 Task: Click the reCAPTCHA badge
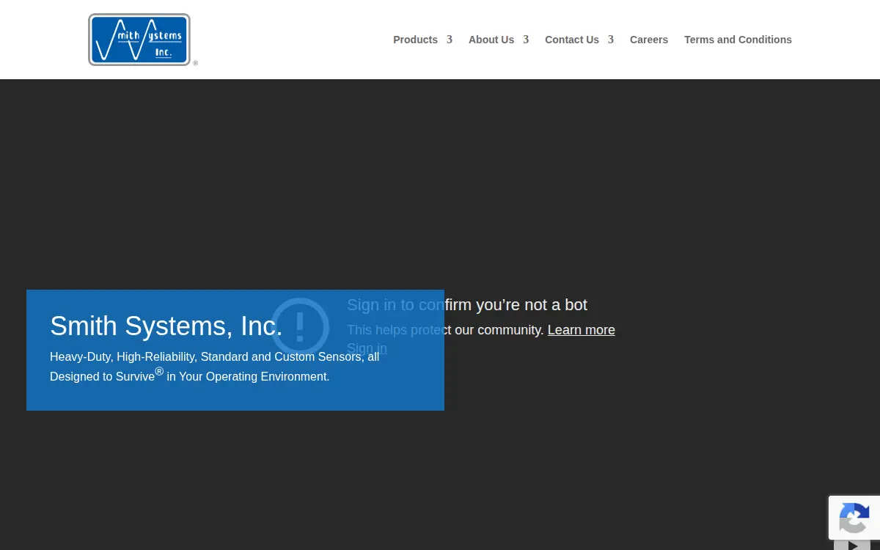[854, 517]
